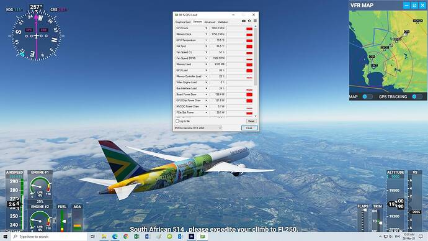Click the sensors list scroll-up arrow

click(x=256, y=26)
